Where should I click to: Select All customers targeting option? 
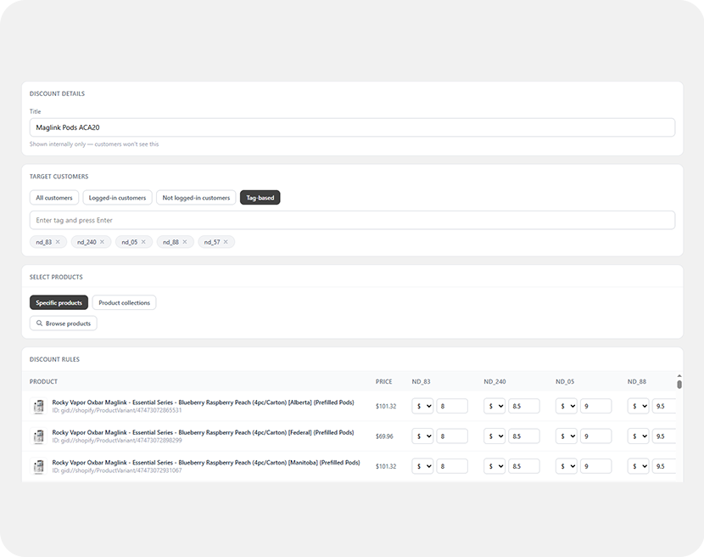(54, 197)
